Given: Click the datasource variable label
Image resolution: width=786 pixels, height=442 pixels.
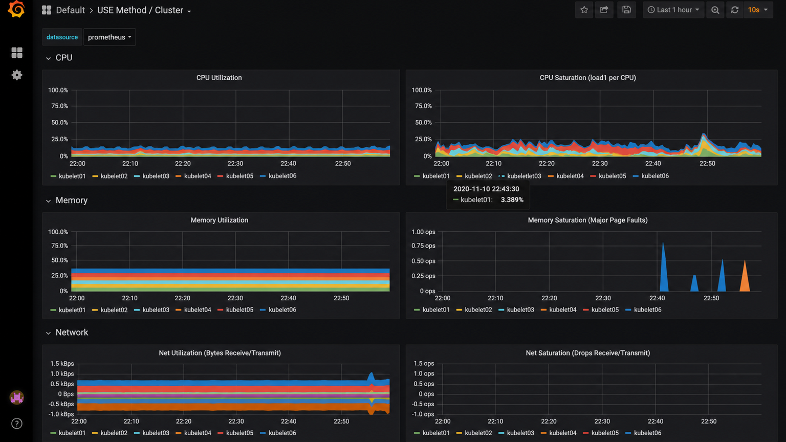Looking at the screenshot, I should 62,37.
